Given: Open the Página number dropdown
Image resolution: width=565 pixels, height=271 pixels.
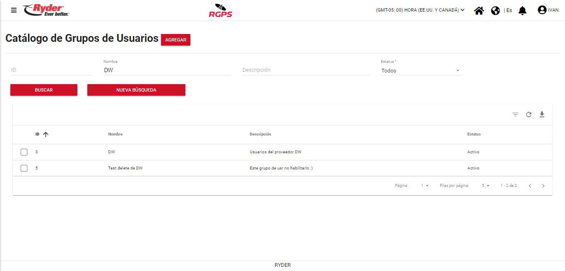Looking at the screenshot, I should point(425,186).
